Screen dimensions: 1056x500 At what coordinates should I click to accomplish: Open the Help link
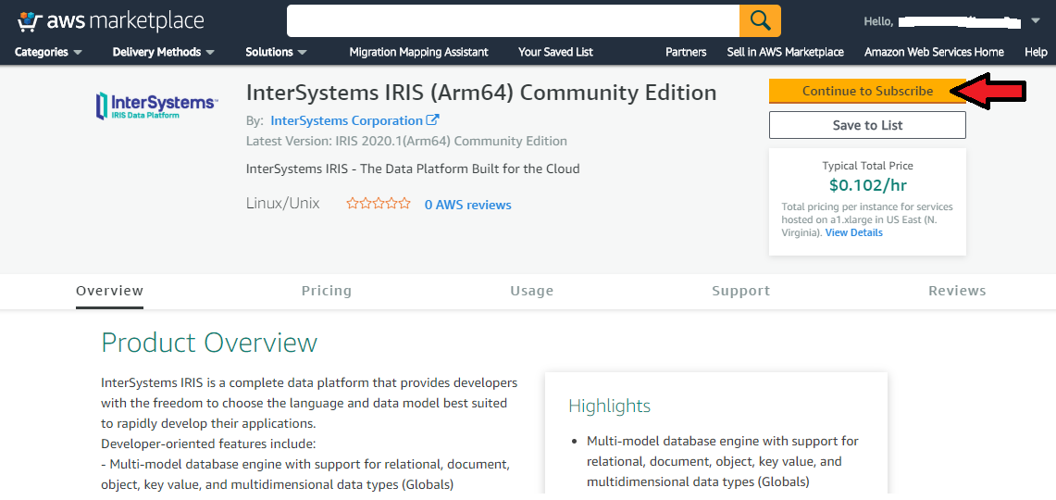point(1036,52)
